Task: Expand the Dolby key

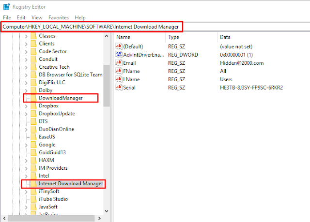Action: click(26, 90)
